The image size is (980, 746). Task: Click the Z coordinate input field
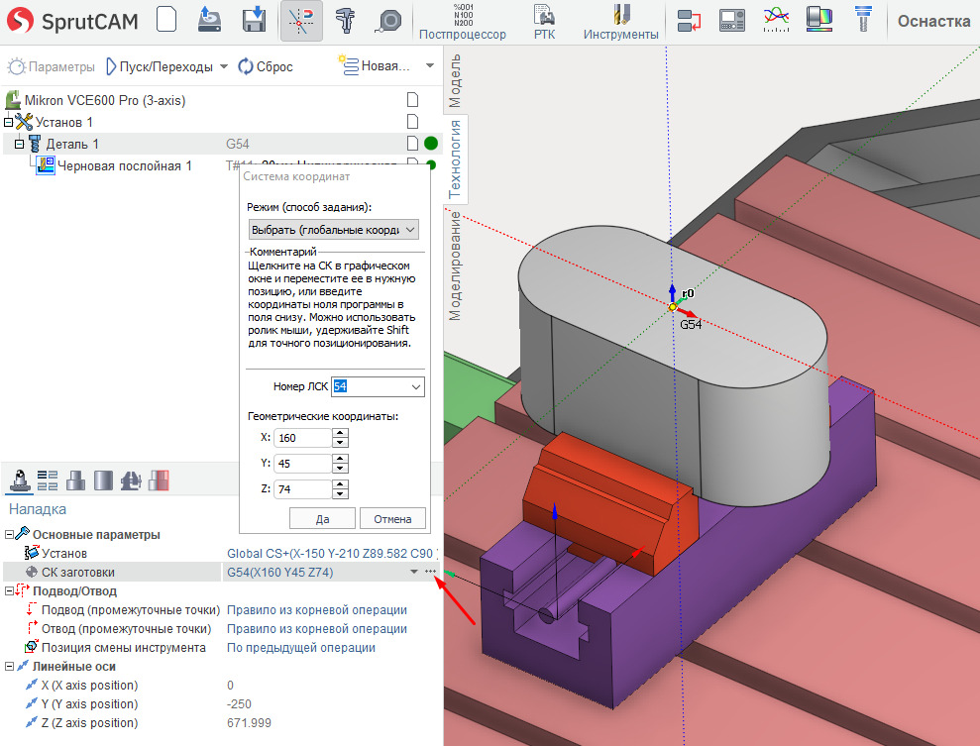tap(302, 488)
